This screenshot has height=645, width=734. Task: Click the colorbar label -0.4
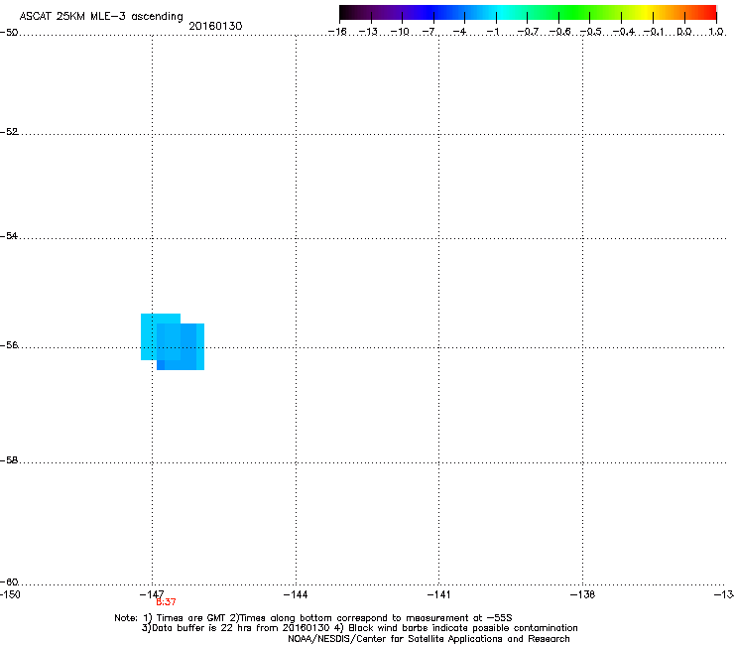pos(624,32)
